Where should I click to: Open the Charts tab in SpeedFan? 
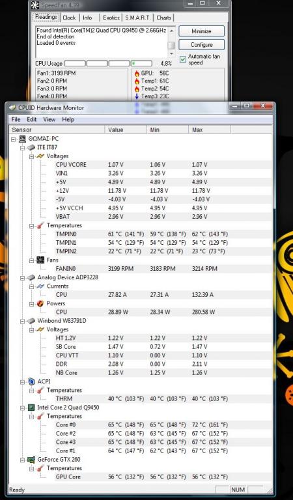pyautogui.click(x=164, y=18)
